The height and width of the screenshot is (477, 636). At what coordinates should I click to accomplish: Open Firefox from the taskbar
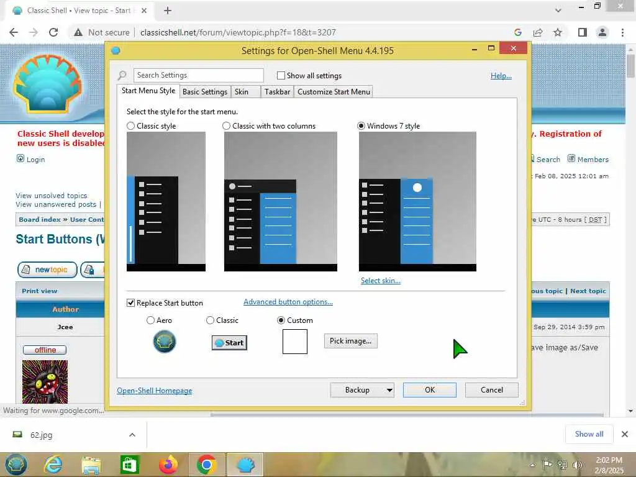coord(168,465)
